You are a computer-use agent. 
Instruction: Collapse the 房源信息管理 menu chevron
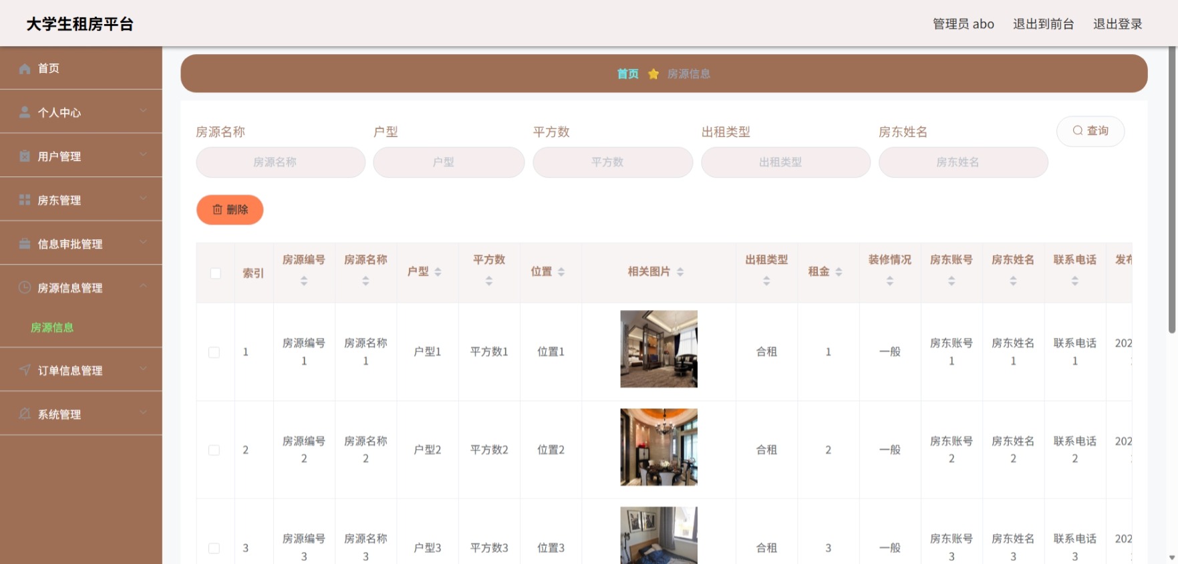coord(143,286)
